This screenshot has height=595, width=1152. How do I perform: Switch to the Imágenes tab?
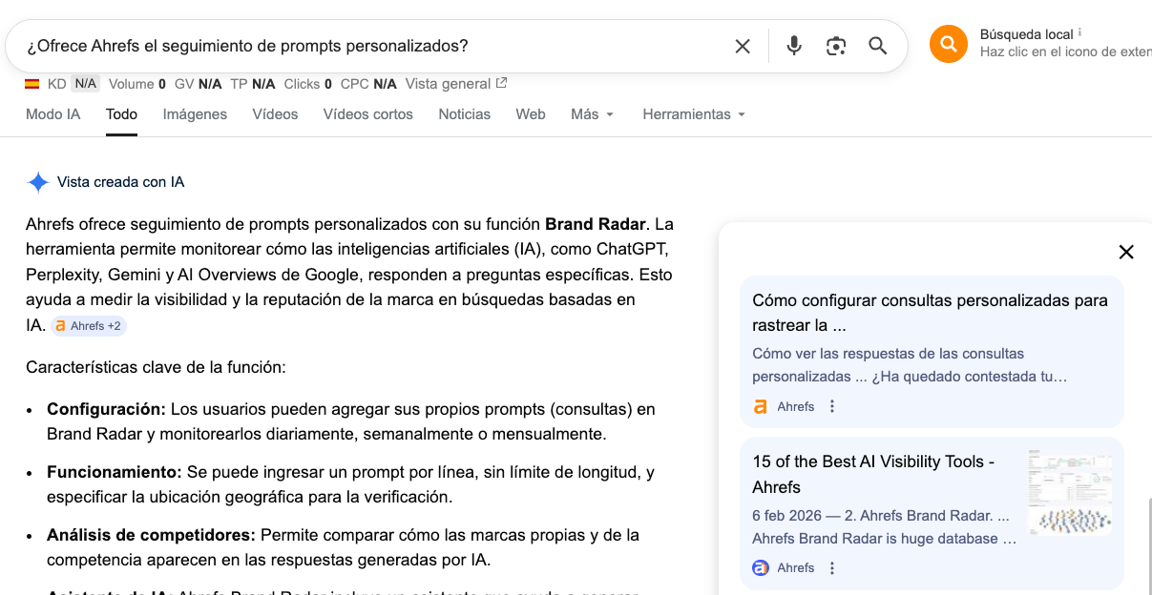pos(194,113)
